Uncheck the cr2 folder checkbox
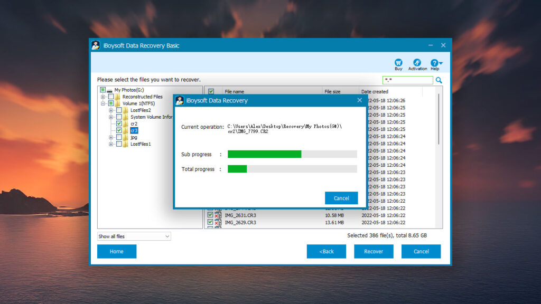This screenshot has height=304, width=541. click(118, 123)
